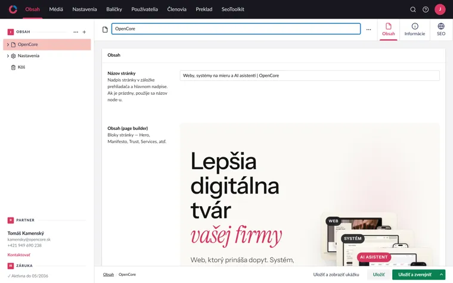Open the SeoToolkit section

point(233,10)
